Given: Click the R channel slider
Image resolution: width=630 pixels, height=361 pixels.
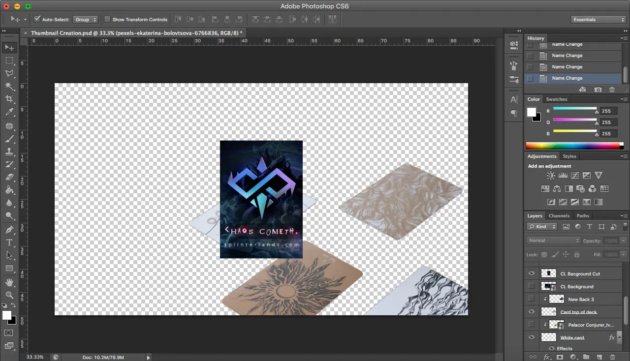Looking at the screenshot, I should (x=575, y=110).
